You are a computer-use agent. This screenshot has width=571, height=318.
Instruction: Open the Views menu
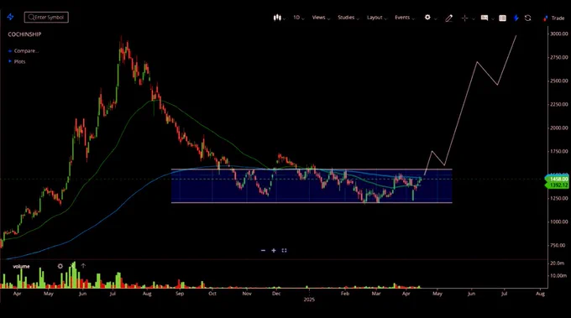tap(321, 18)
